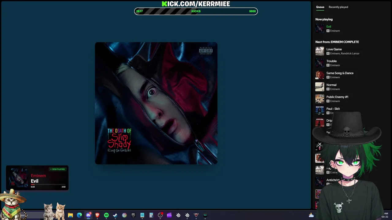
Task: Click the Trouble track thumbnail
Action: click(320, 63)
